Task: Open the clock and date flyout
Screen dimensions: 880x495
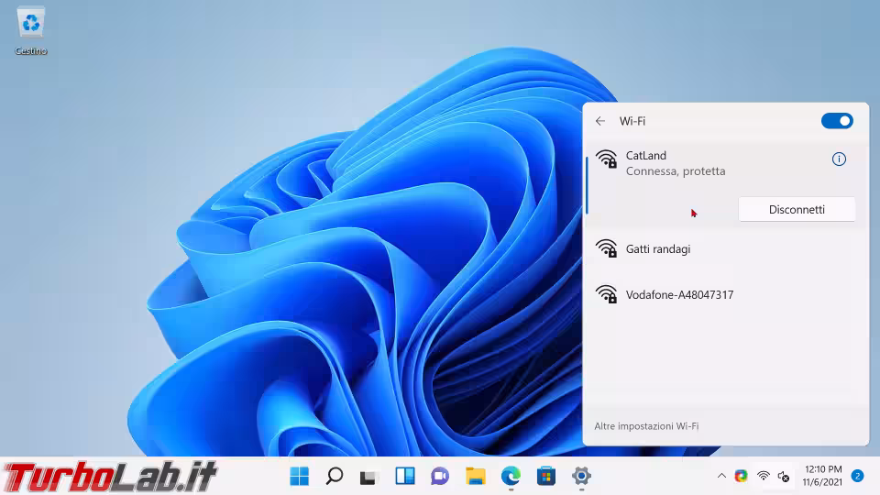Action: pyautogui.click(x=822, y=476)
